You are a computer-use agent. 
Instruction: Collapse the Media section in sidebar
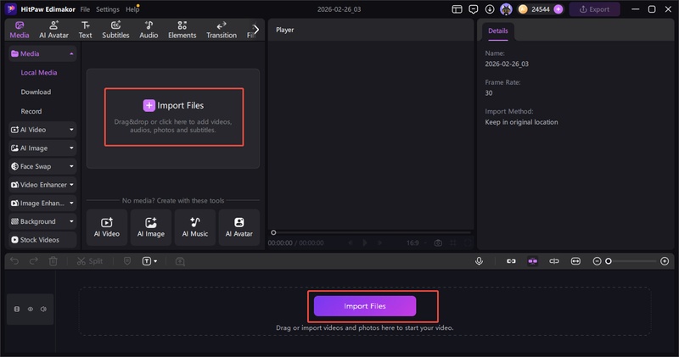[x=71, y=53]
